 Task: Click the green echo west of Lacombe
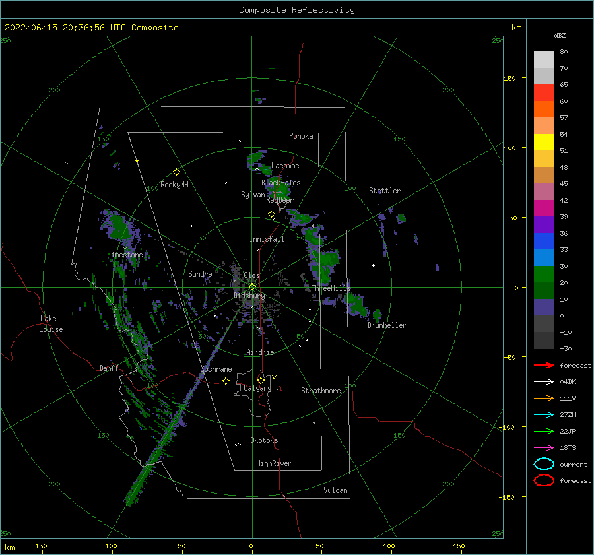256,158
